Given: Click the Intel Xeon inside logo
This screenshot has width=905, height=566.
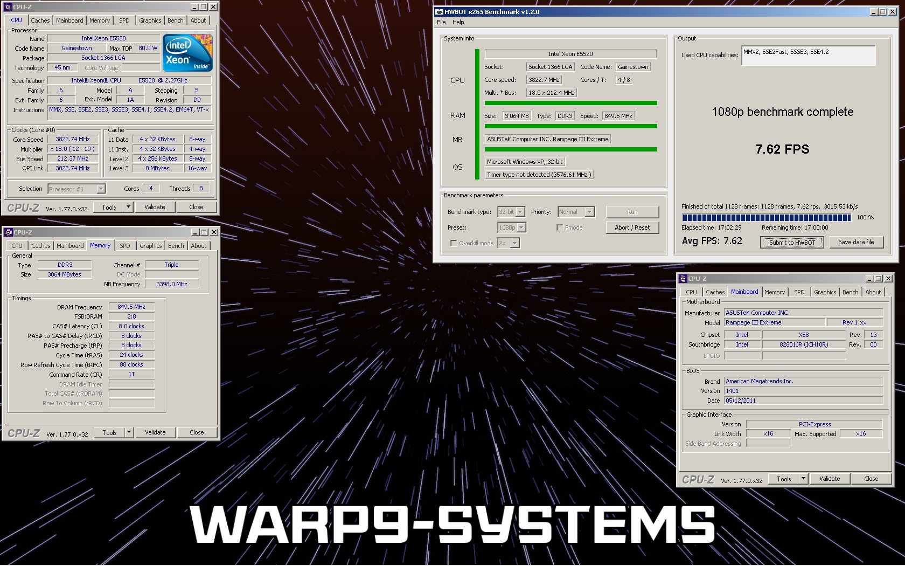Looking at the screenshot, I should click(x=187, y=53).
